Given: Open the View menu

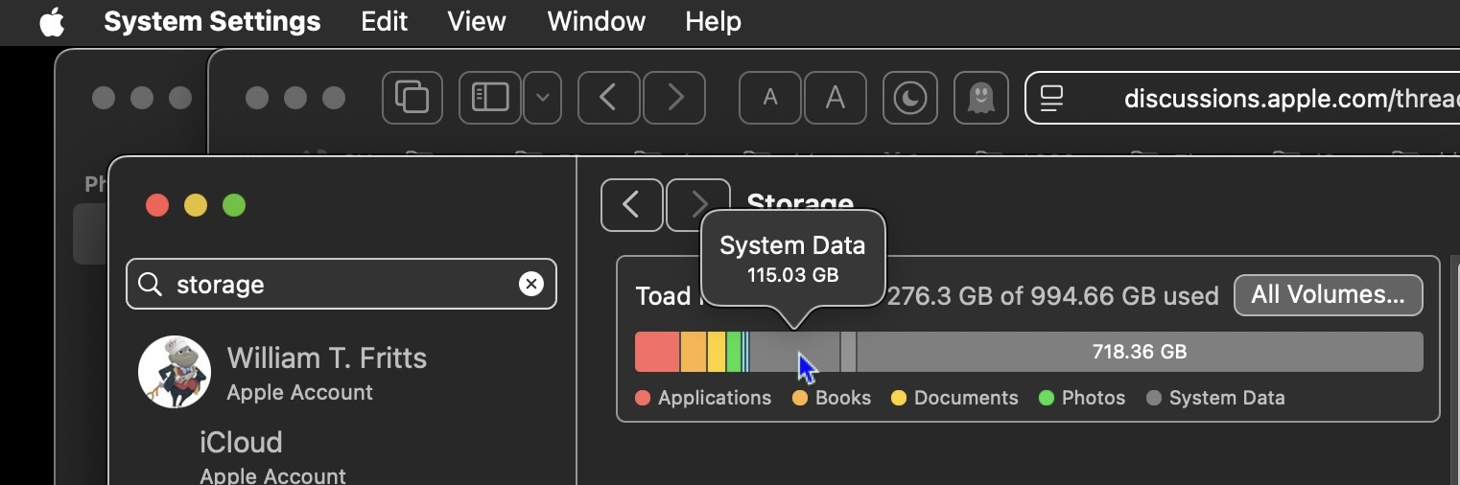Looking at the screenshot, I should 477,21.
